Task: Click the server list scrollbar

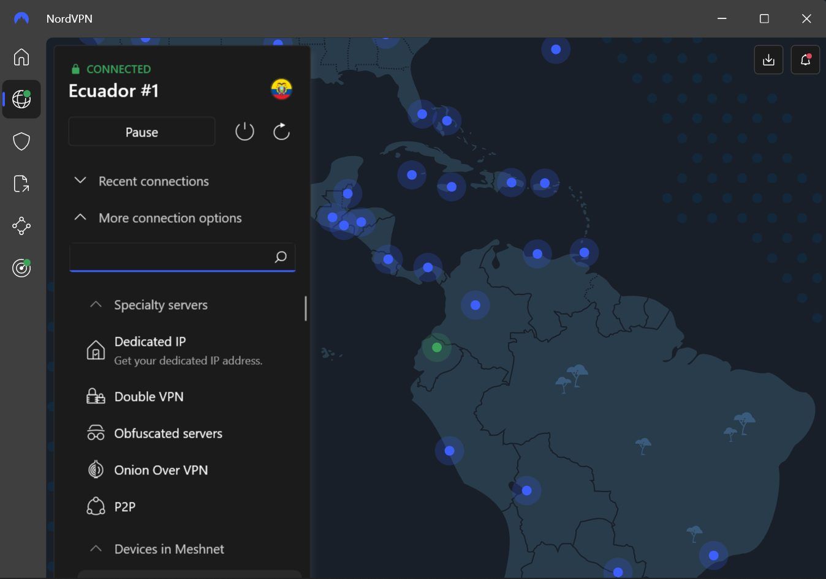Action: coord(306,308)
